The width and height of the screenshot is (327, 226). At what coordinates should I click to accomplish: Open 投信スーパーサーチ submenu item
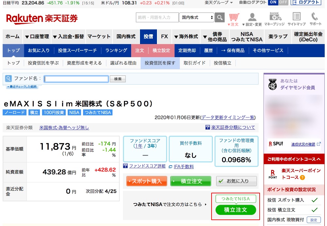(x=77, y=50)
